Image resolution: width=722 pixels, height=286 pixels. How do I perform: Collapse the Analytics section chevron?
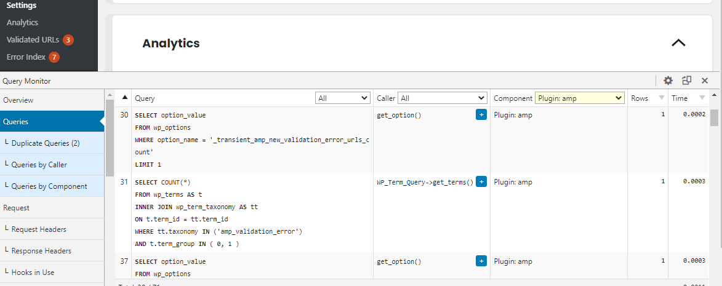click(678, 43)
